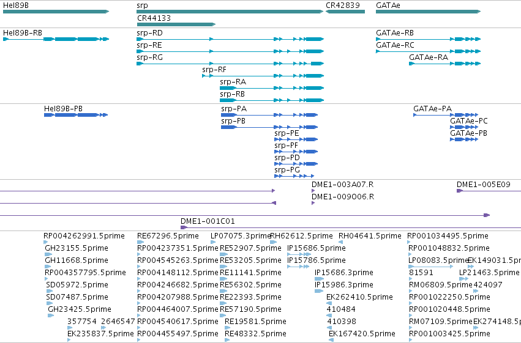Click the srp-PD protein feature
521x343 pixels.
pyautogui.click(x=296, y=164)
